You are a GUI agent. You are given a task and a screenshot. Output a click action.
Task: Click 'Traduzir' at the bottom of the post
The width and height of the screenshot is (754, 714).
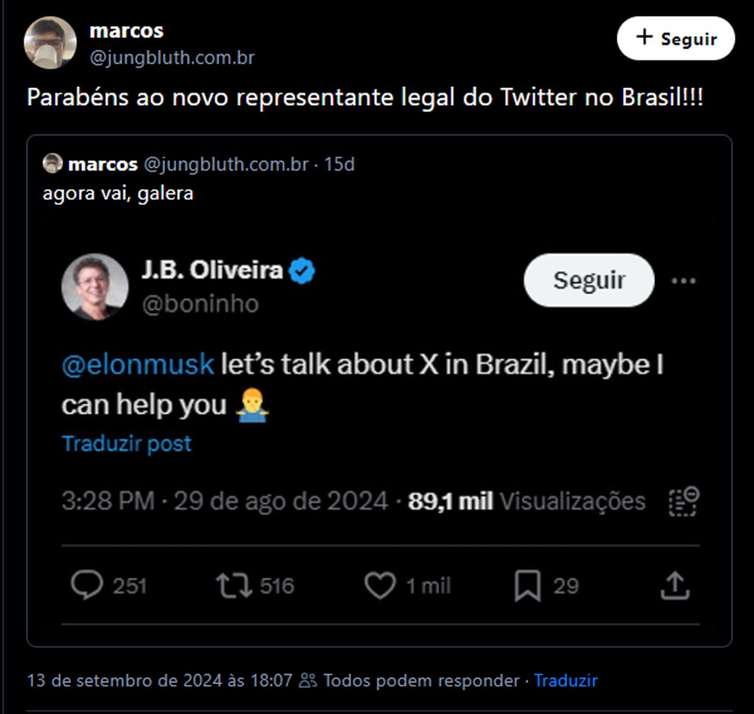(565, 680)
